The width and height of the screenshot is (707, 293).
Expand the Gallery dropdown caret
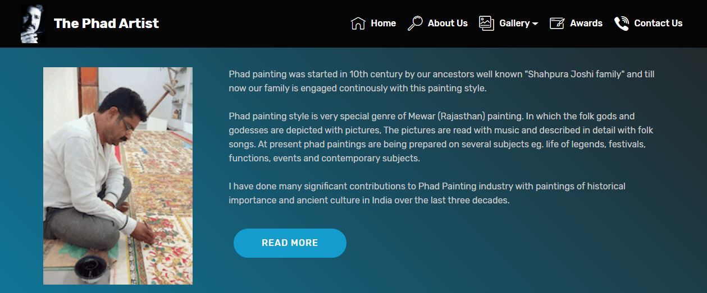click(535, 24)
